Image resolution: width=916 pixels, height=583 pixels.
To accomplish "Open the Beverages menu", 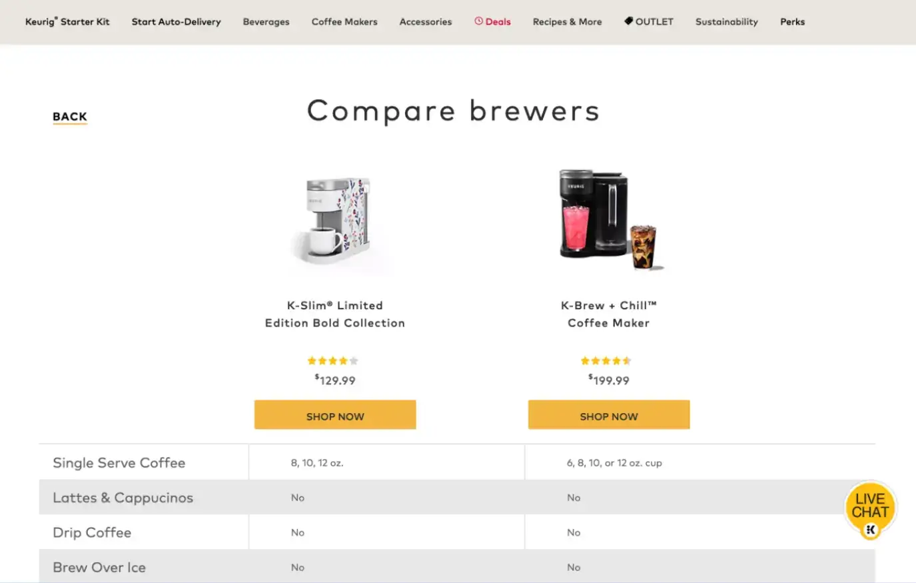I will click(x=266, y=21).
